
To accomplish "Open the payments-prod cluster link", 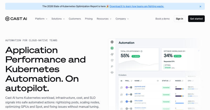I will coord(140,87).
